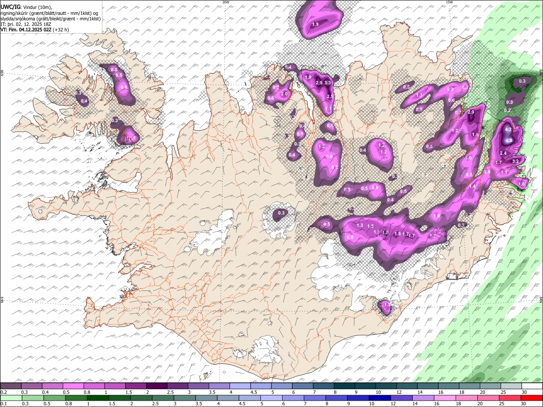Screen dimensions: 543x407
Task: Click the '7' label on the rain scale
Action: click(305, 404)
